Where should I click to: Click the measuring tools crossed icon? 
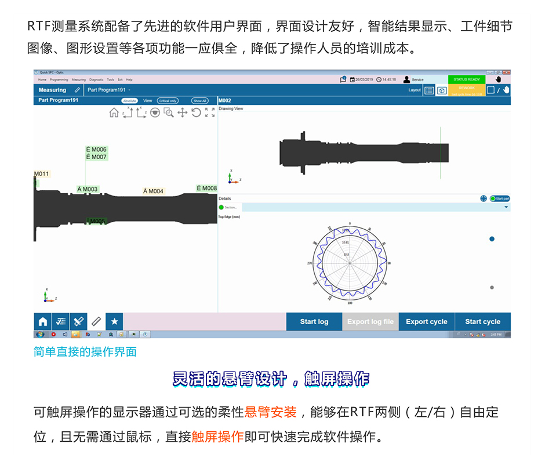[x=78, y=322]
